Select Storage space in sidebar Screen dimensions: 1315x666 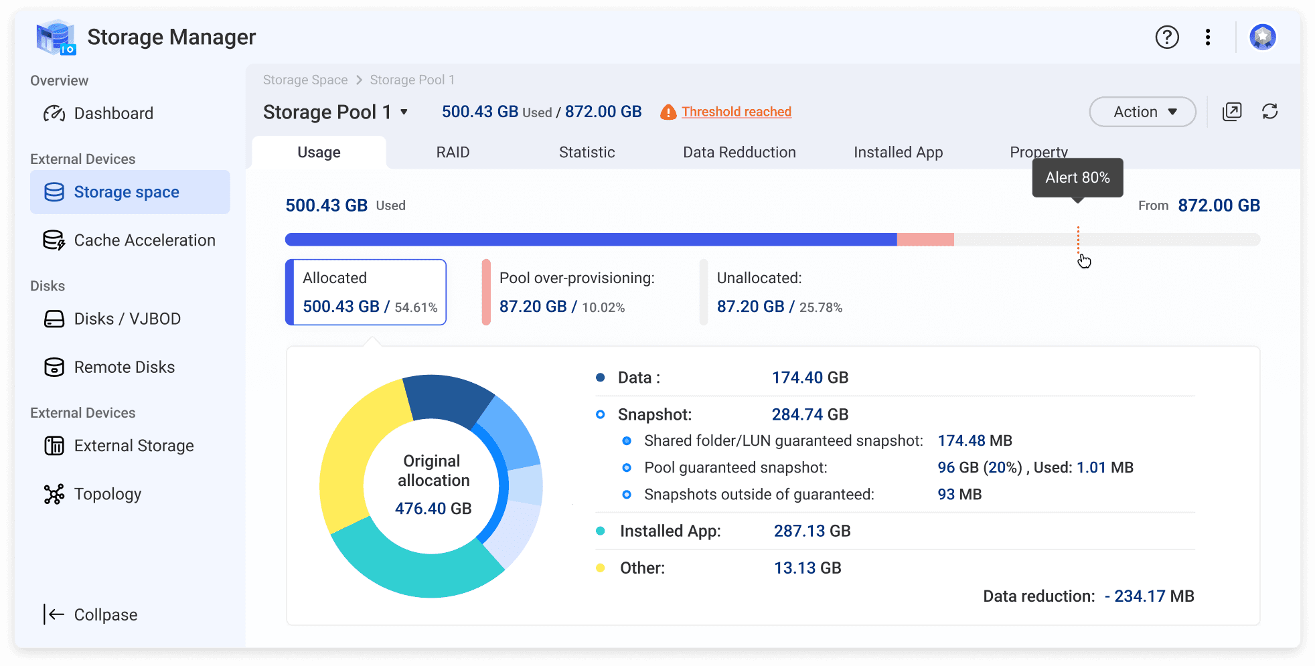coord(130,192)
